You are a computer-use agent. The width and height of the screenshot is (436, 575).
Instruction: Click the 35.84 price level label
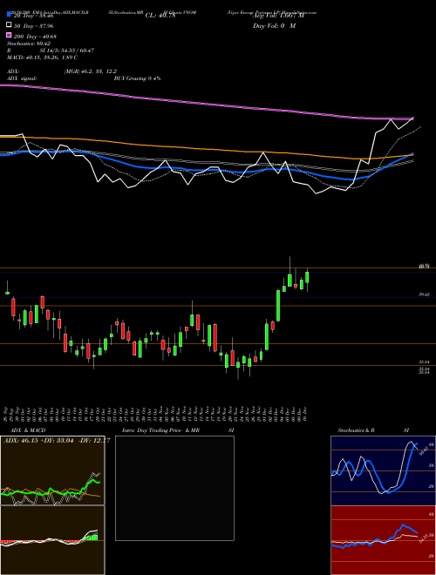point(425,362)
